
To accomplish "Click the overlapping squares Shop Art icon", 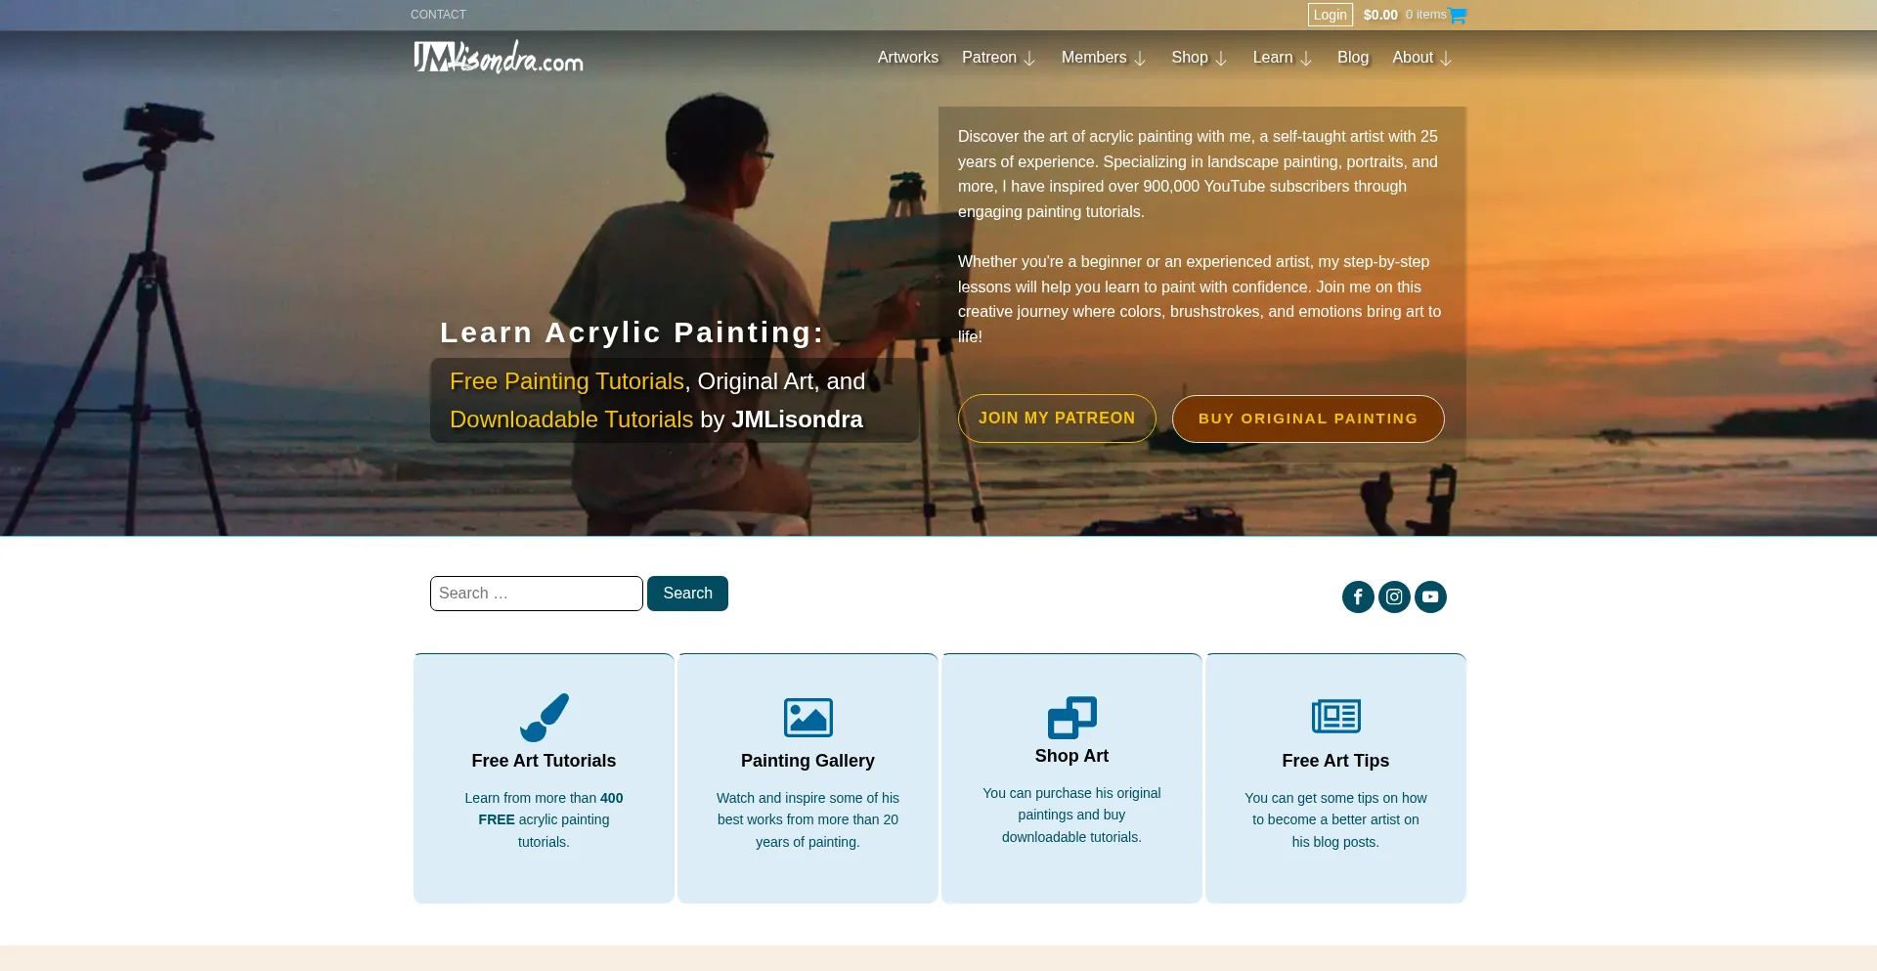I will click(1071, 718).
